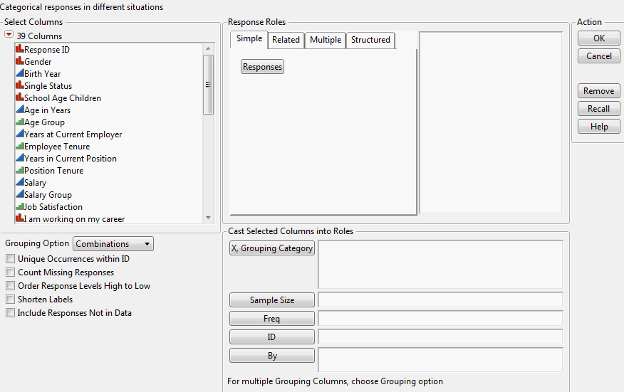Viewport: 624px width, 392px height.
Task: Enable Unique Occurrences within ID checkbox
Action: point(10,259)
